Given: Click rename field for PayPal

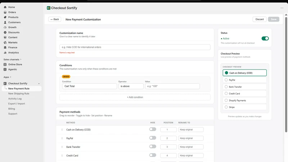Looking at the screenshot, I should coord(191,138).
